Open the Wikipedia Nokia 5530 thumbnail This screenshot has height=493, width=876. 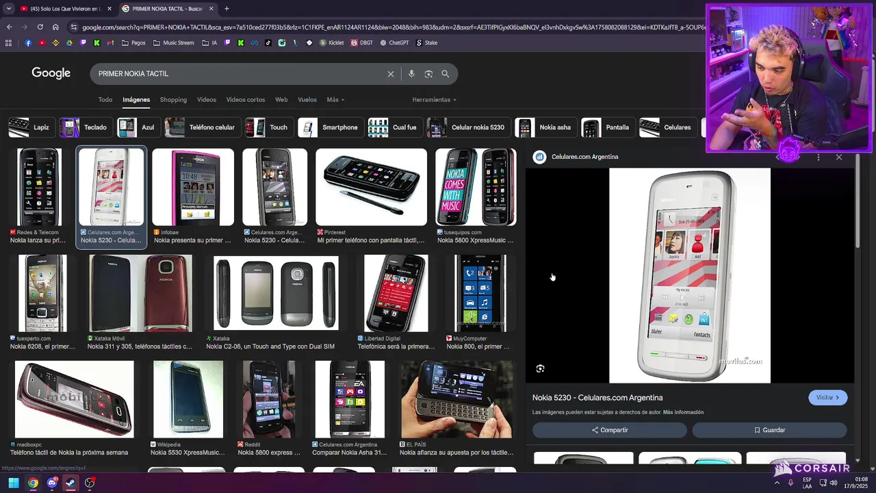pos(188,399)
